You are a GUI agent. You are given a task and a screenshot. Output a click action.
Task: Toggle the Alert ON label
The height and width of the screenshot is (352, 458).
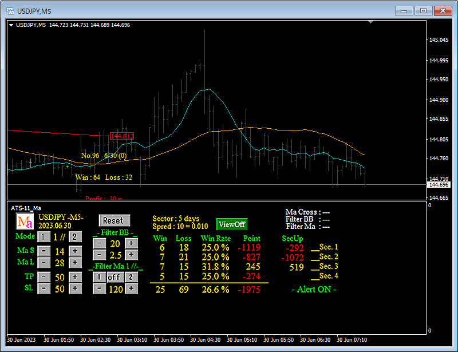tap(314, 290)
